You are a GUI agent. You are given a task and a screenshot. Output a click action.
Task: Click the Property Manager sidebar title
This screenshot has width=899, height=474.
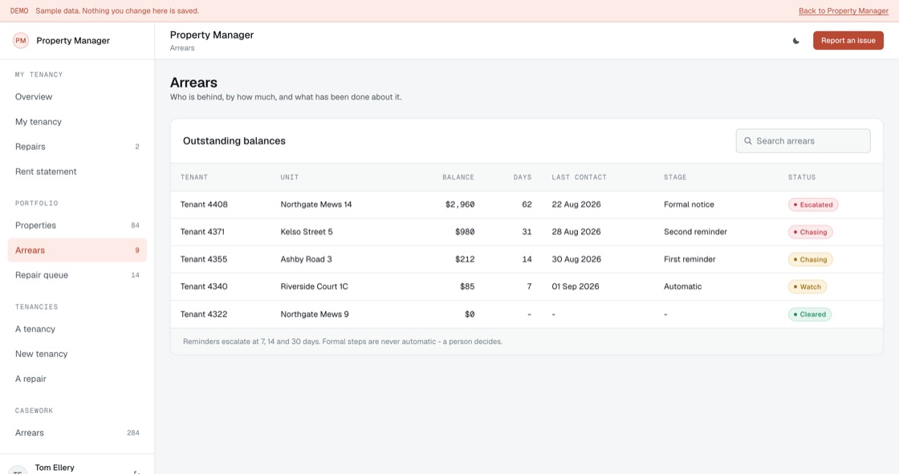click(x=73, y=41)
